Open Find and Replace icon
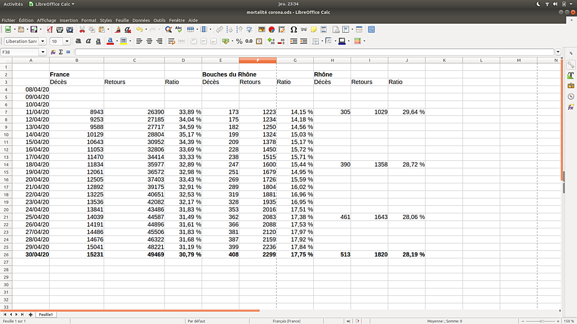The height and width of the screenshot is (324, 577). 168,29
